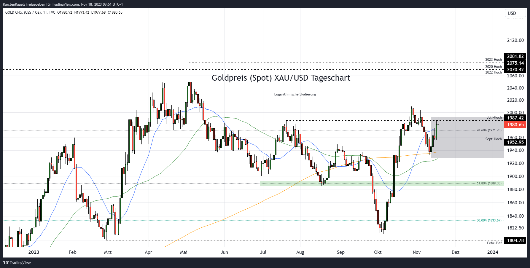Image resolution: width=530 pixels, height=268 pixels.
Task: Click the 1822.50 price axis value
Action: [515, 228]
